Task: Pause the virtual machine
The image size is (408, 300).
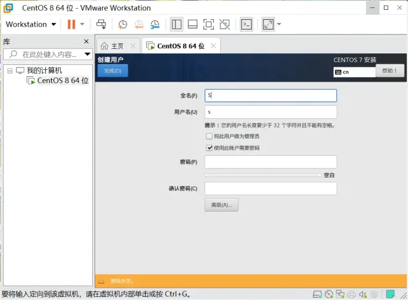Action: pos(71,24)
